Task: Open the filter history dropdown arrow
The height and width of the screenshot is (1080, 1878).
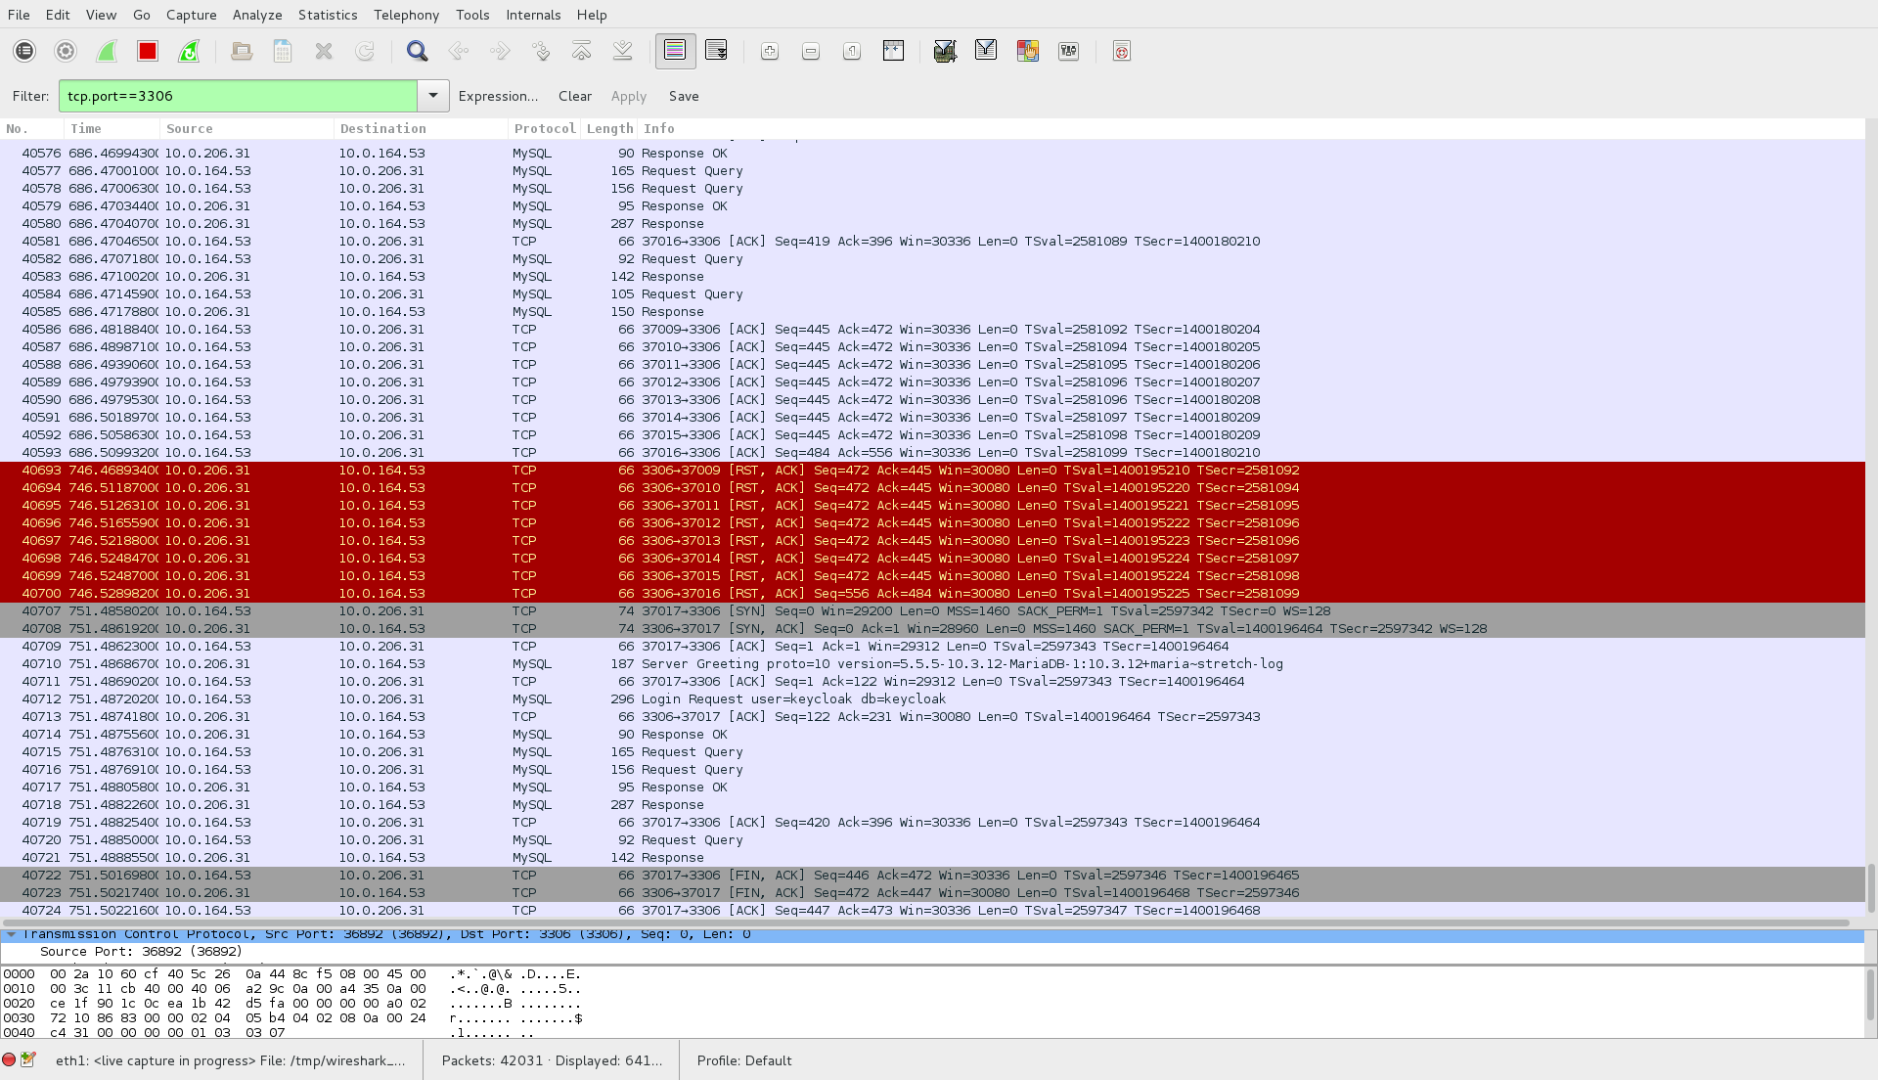Action: click(432, 96)
